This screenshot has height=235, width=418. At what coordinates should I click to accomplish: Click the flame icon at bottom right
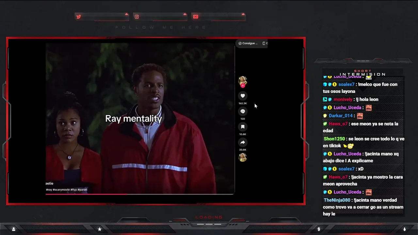(x=405, y=229)
